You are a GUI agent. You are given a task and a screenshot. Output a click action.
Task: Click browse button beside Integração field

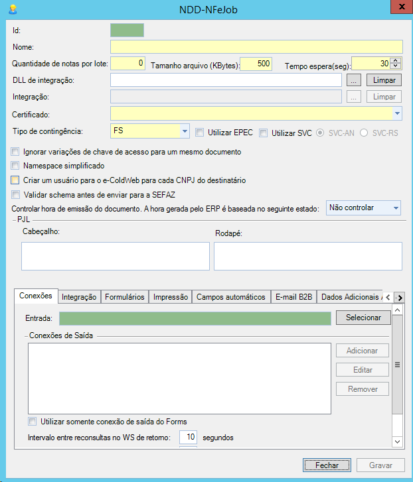pyautogui.click(x=354, y=97)
